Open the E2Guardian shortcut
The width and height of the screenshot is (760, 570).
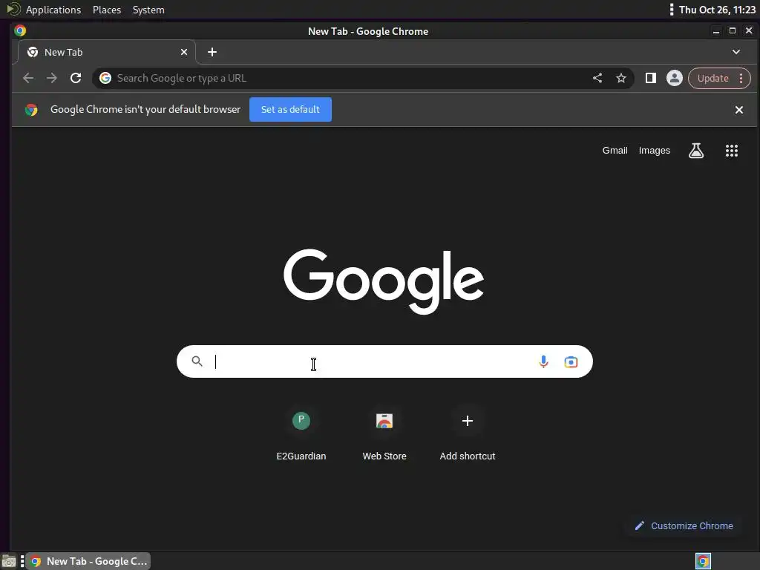click(x=301, y=434)
